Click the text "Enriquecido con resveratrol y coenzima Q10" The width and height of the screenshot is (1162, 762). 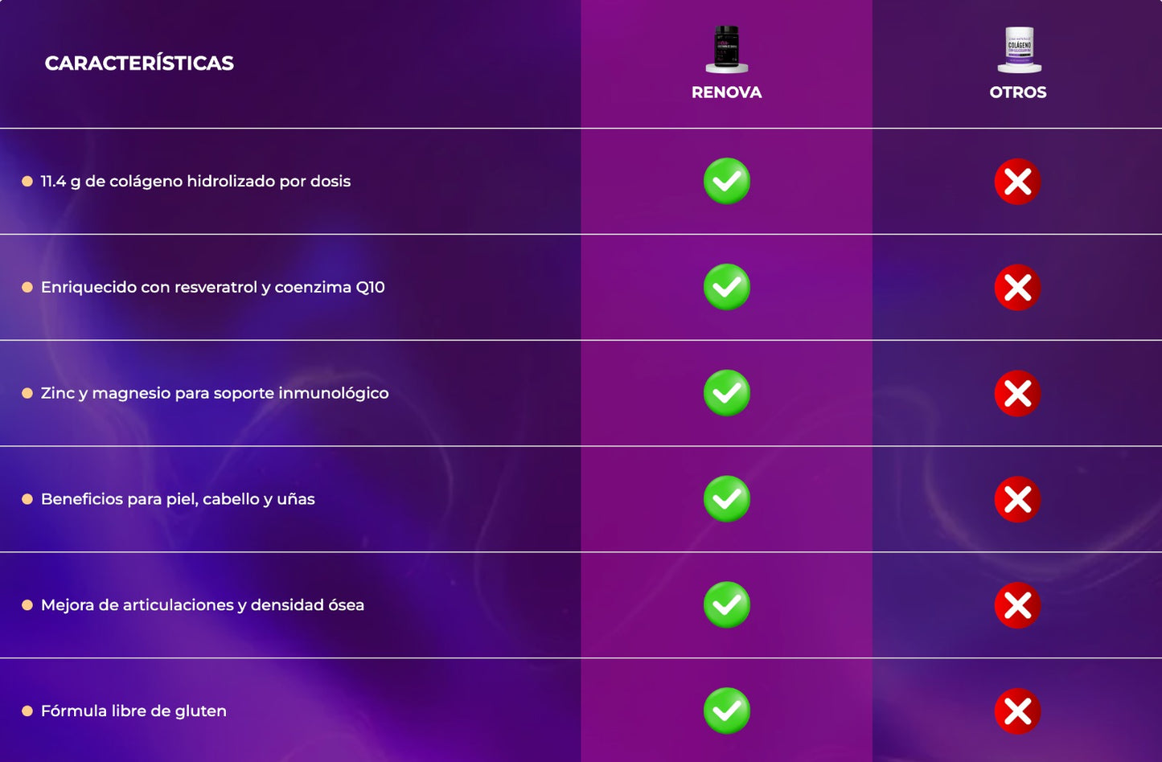[x=213, y=287]
